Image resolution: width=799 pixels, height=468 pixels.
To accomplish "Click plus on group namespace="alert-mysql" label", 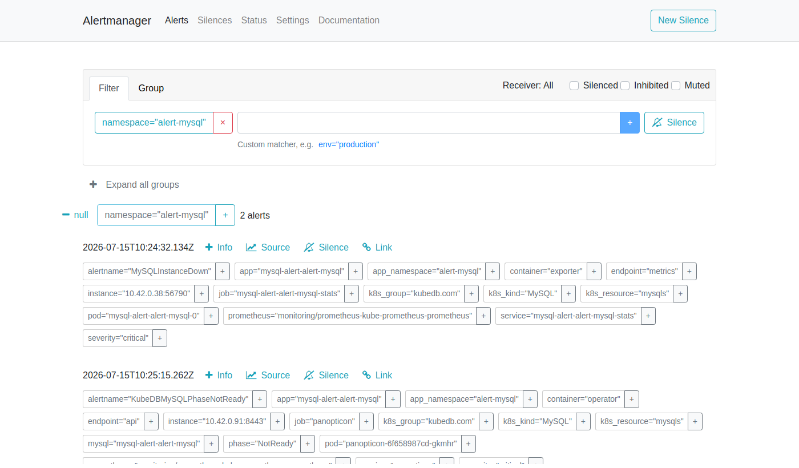I will click(225, 215).
